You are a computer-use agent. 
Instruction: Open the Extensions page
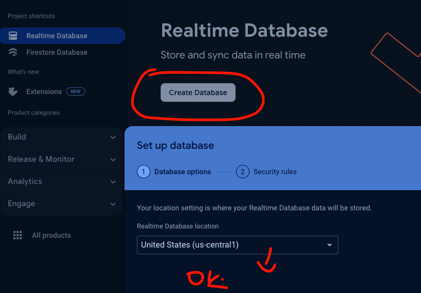point(44,91)
